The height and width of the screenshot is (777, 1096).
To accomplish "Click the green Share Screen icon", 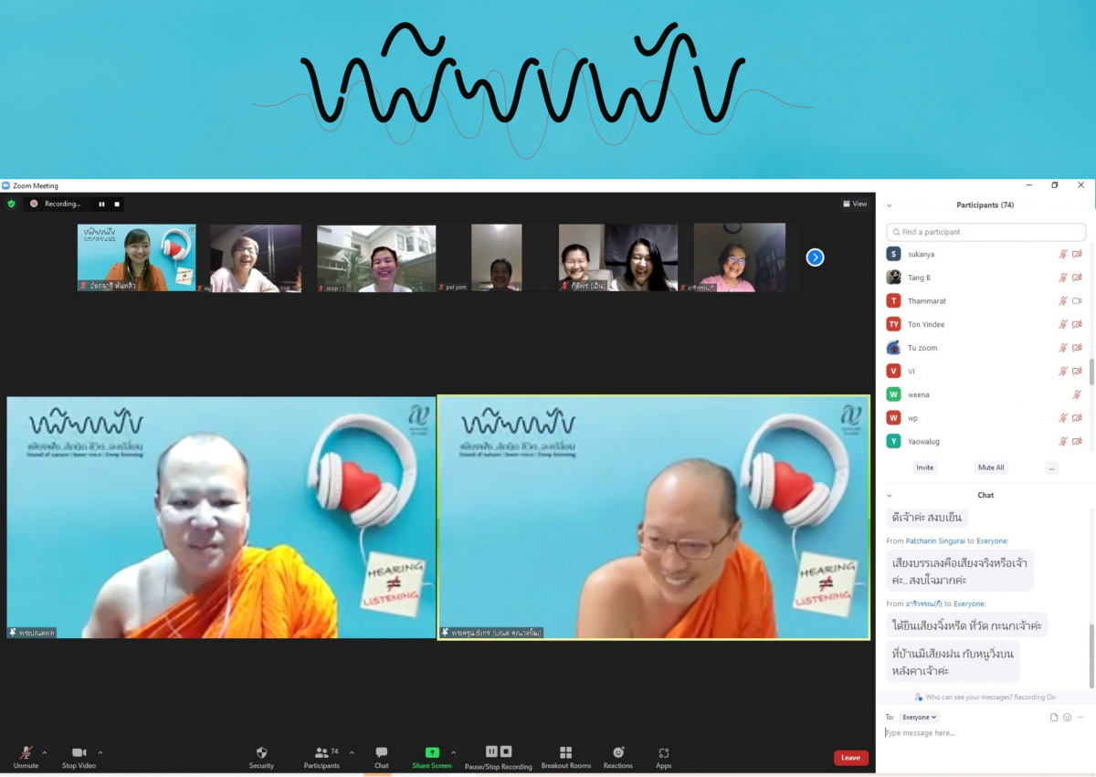I will [x=432, y=753].
